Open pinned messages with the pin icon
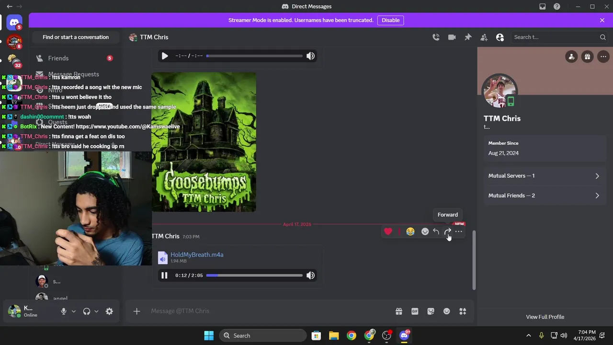The image size is (613, 345). click(468, 37)
